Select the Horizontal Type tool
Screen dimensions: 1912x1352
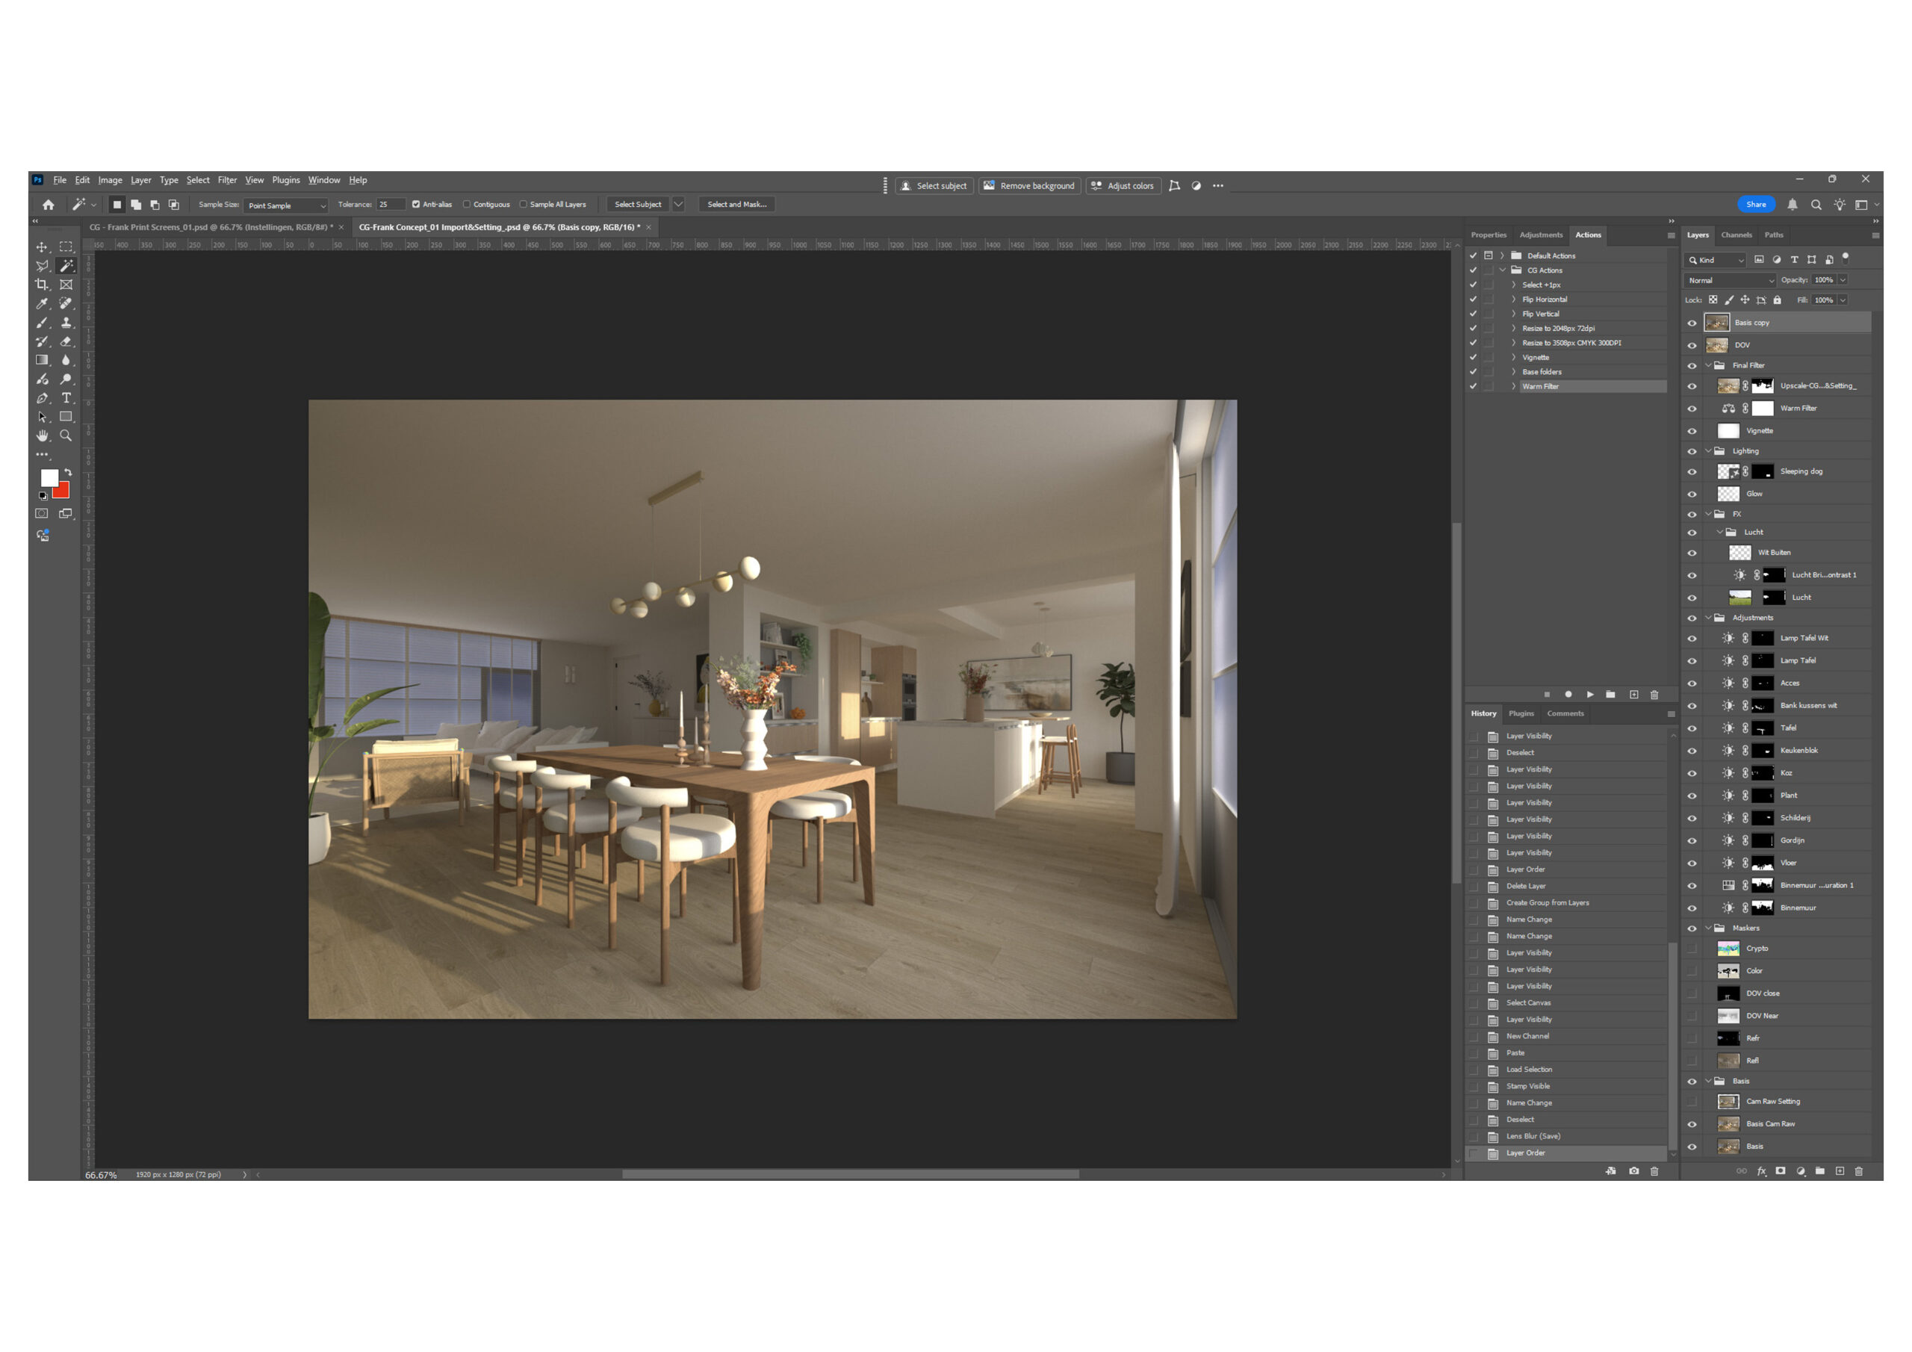tap(66, 398)
